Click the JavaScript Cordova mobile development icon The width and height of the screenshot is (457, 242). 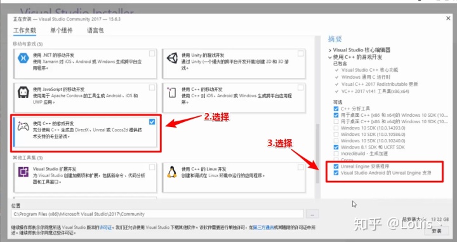pyautogui.click(x=23, y=93)
